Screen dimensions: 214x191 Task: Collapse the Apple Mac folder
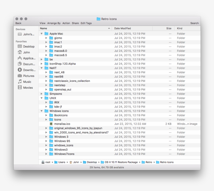click(41, 33)
